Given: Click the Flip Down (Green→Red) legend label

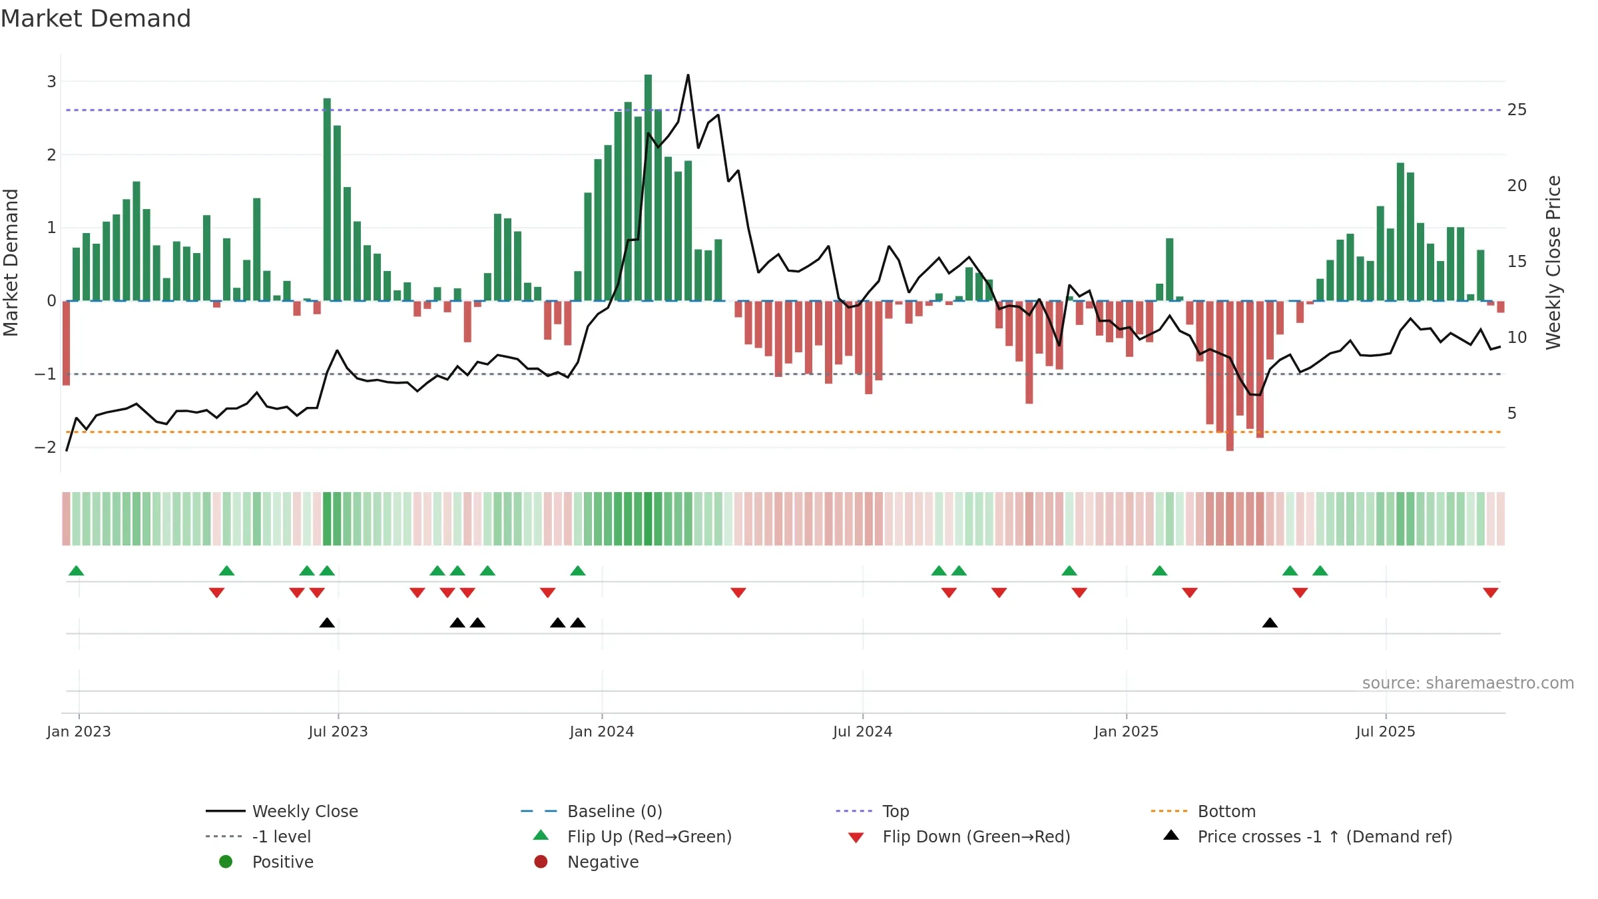Looking at the screenshot, I should click(x=976, y=836).
